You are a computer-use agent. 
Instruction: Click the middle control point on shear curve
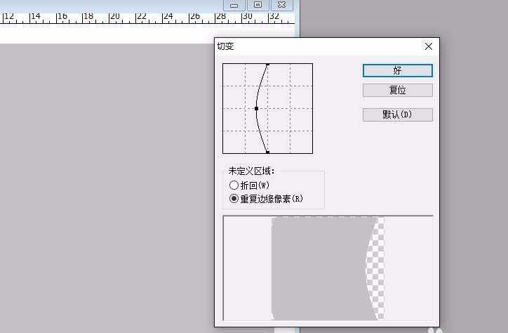tap(257, 109)
